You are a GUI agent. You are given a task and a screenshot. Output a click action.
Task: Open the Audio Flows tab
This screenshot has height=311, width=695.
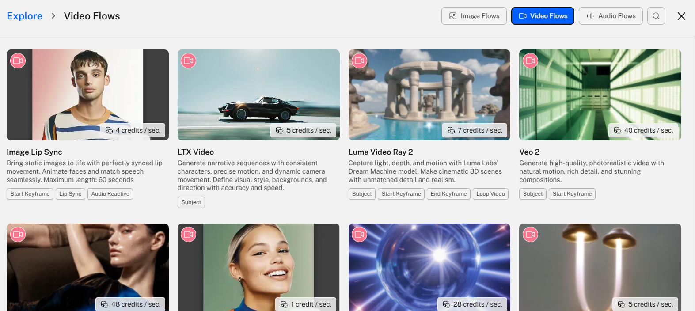pos(611,16)
